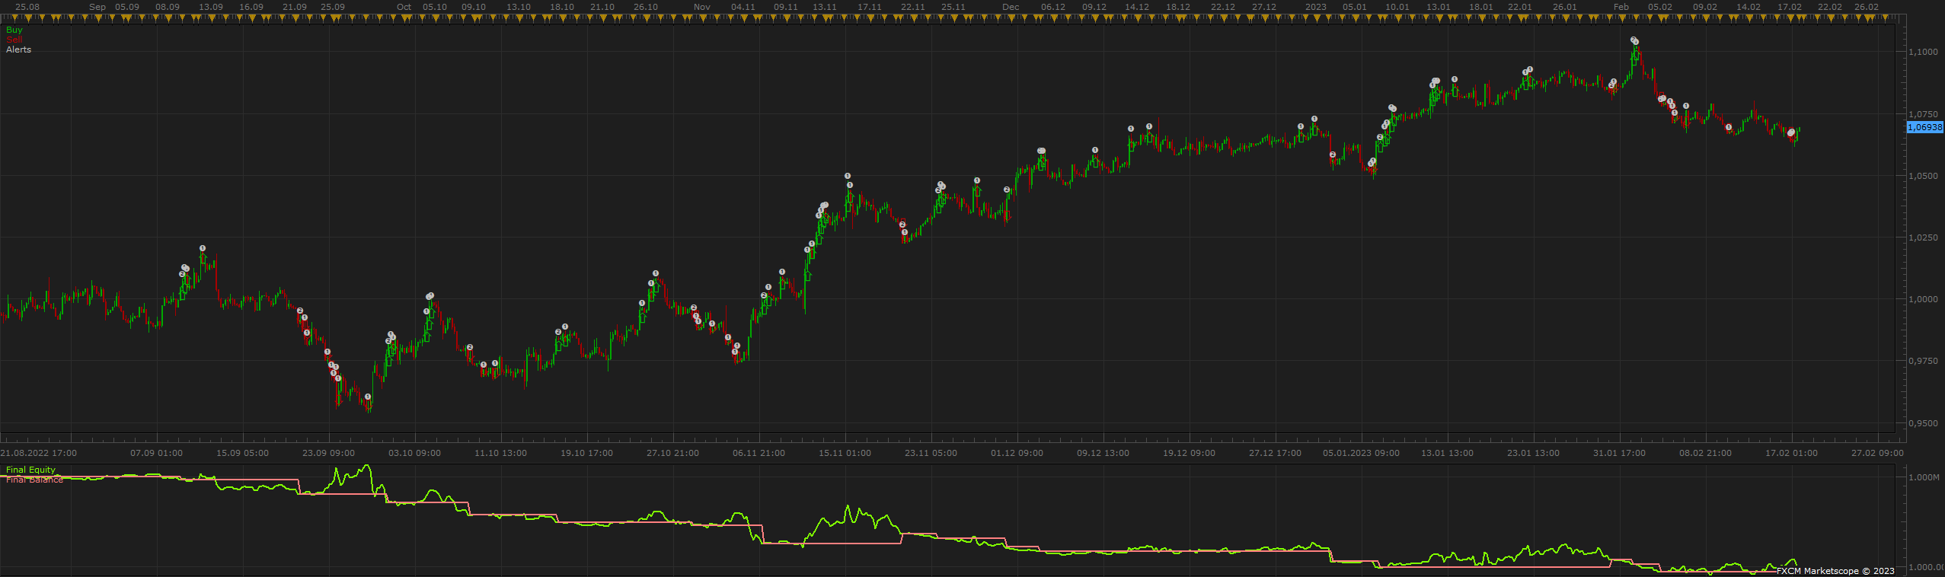Click the 31.01 17:00 bottom time label

pos(1619,453)
